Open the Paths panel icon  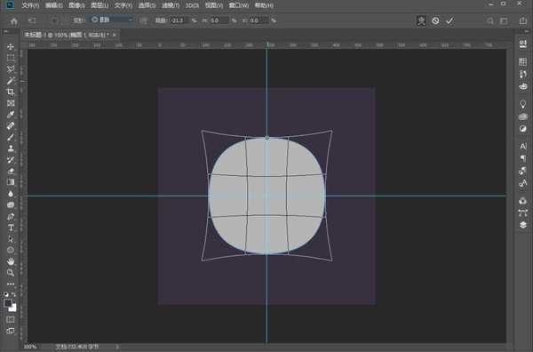pyautogui.click(x=523, y=213)
